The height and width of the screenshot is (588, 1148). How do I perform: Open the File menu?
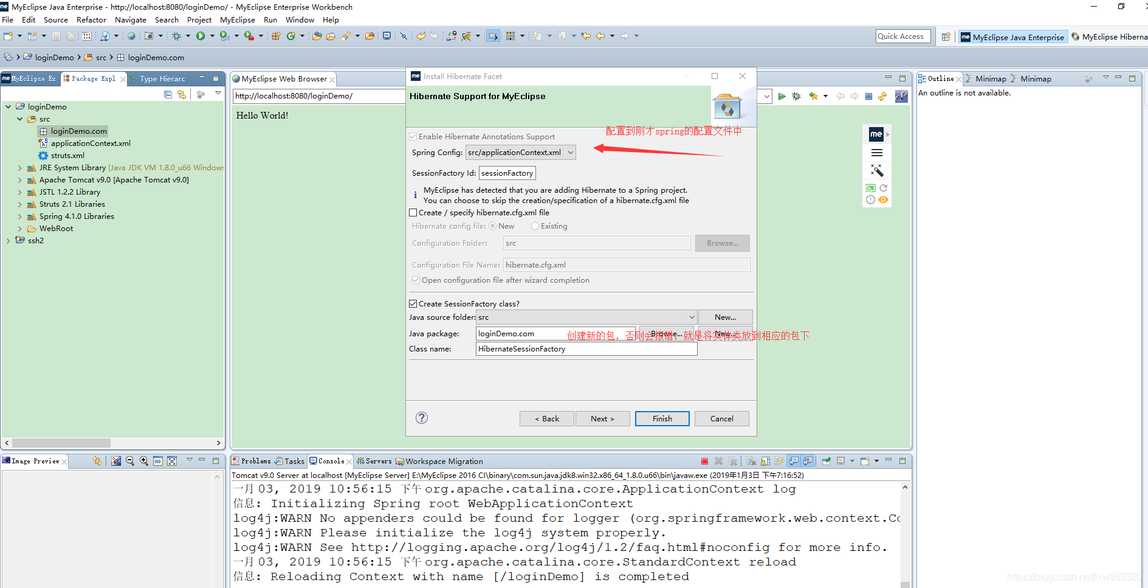click(8, 20)
